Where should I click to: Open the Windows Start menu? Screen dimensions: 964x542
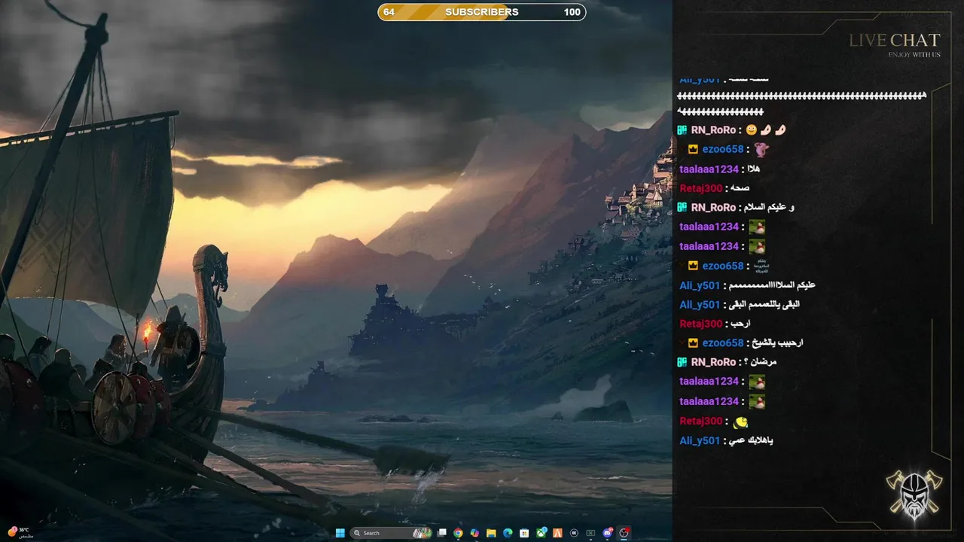(x=340, y=533)
